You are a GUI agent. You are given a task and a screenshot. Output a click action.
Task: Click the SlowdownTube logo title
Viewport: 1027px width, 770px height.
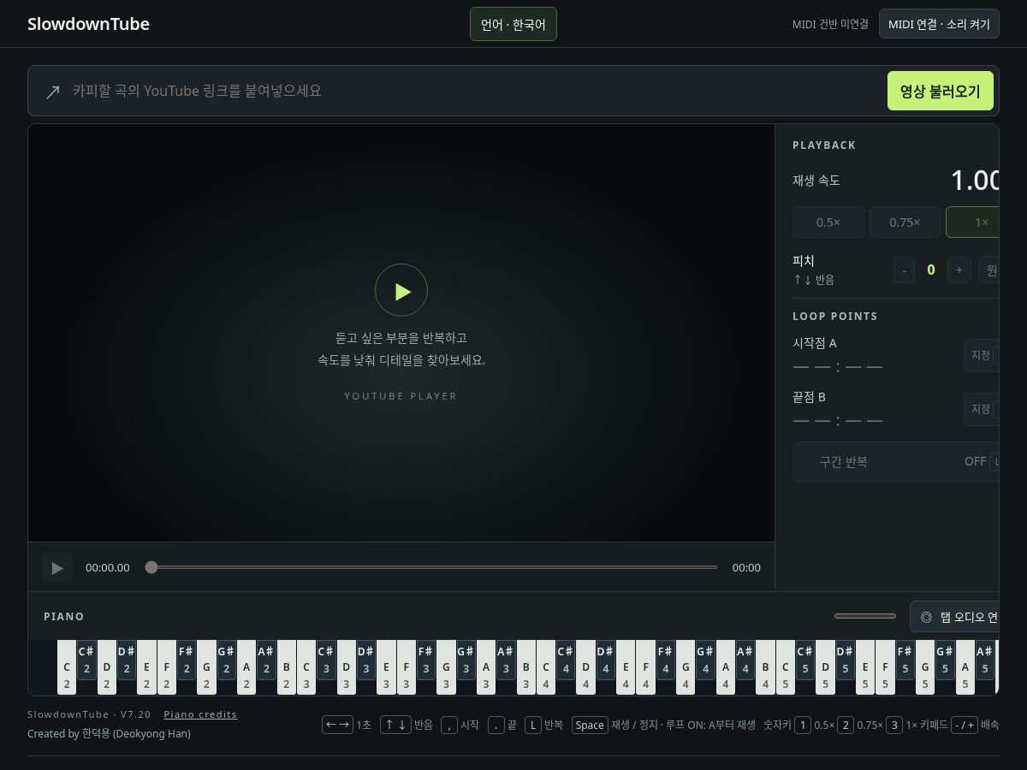88,24
